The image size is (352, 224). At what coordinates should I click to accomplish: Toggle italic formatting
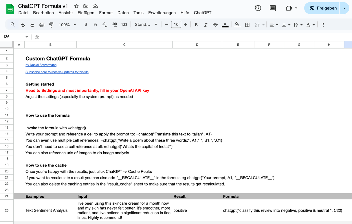[206, 25]
